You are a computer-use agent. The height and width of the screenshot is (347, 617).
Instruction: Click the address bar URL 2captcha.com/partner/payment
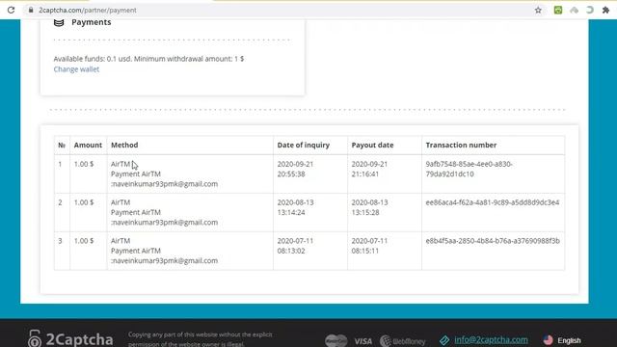pyautogui.click(x=88, y=11)
